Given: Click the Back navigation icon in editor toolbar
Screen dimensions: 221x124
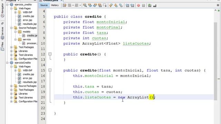Looking at the screenshot, I should [x=69, y=6].
